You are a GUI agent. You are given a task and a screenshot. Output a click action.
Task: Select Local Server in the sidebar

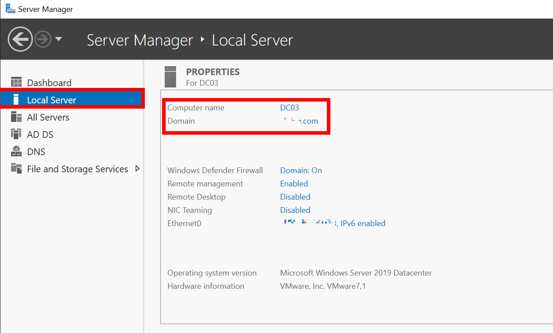[x=72, y=100]
